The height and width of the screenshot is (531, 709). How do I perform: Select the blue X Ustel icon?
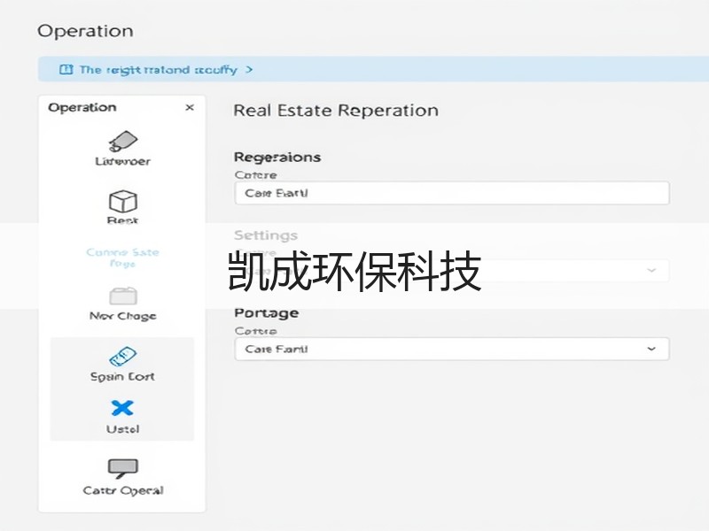[122, 408]
